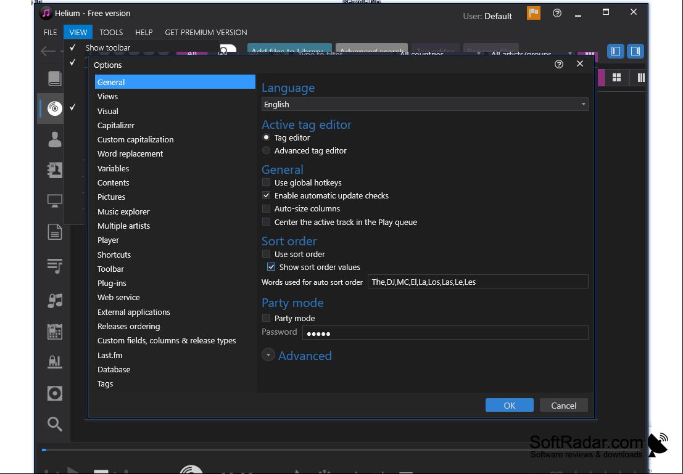Enable Use sort order checkbox
Image resolution: width=683 pixels, height=474 pixels.
pos(266,254)
